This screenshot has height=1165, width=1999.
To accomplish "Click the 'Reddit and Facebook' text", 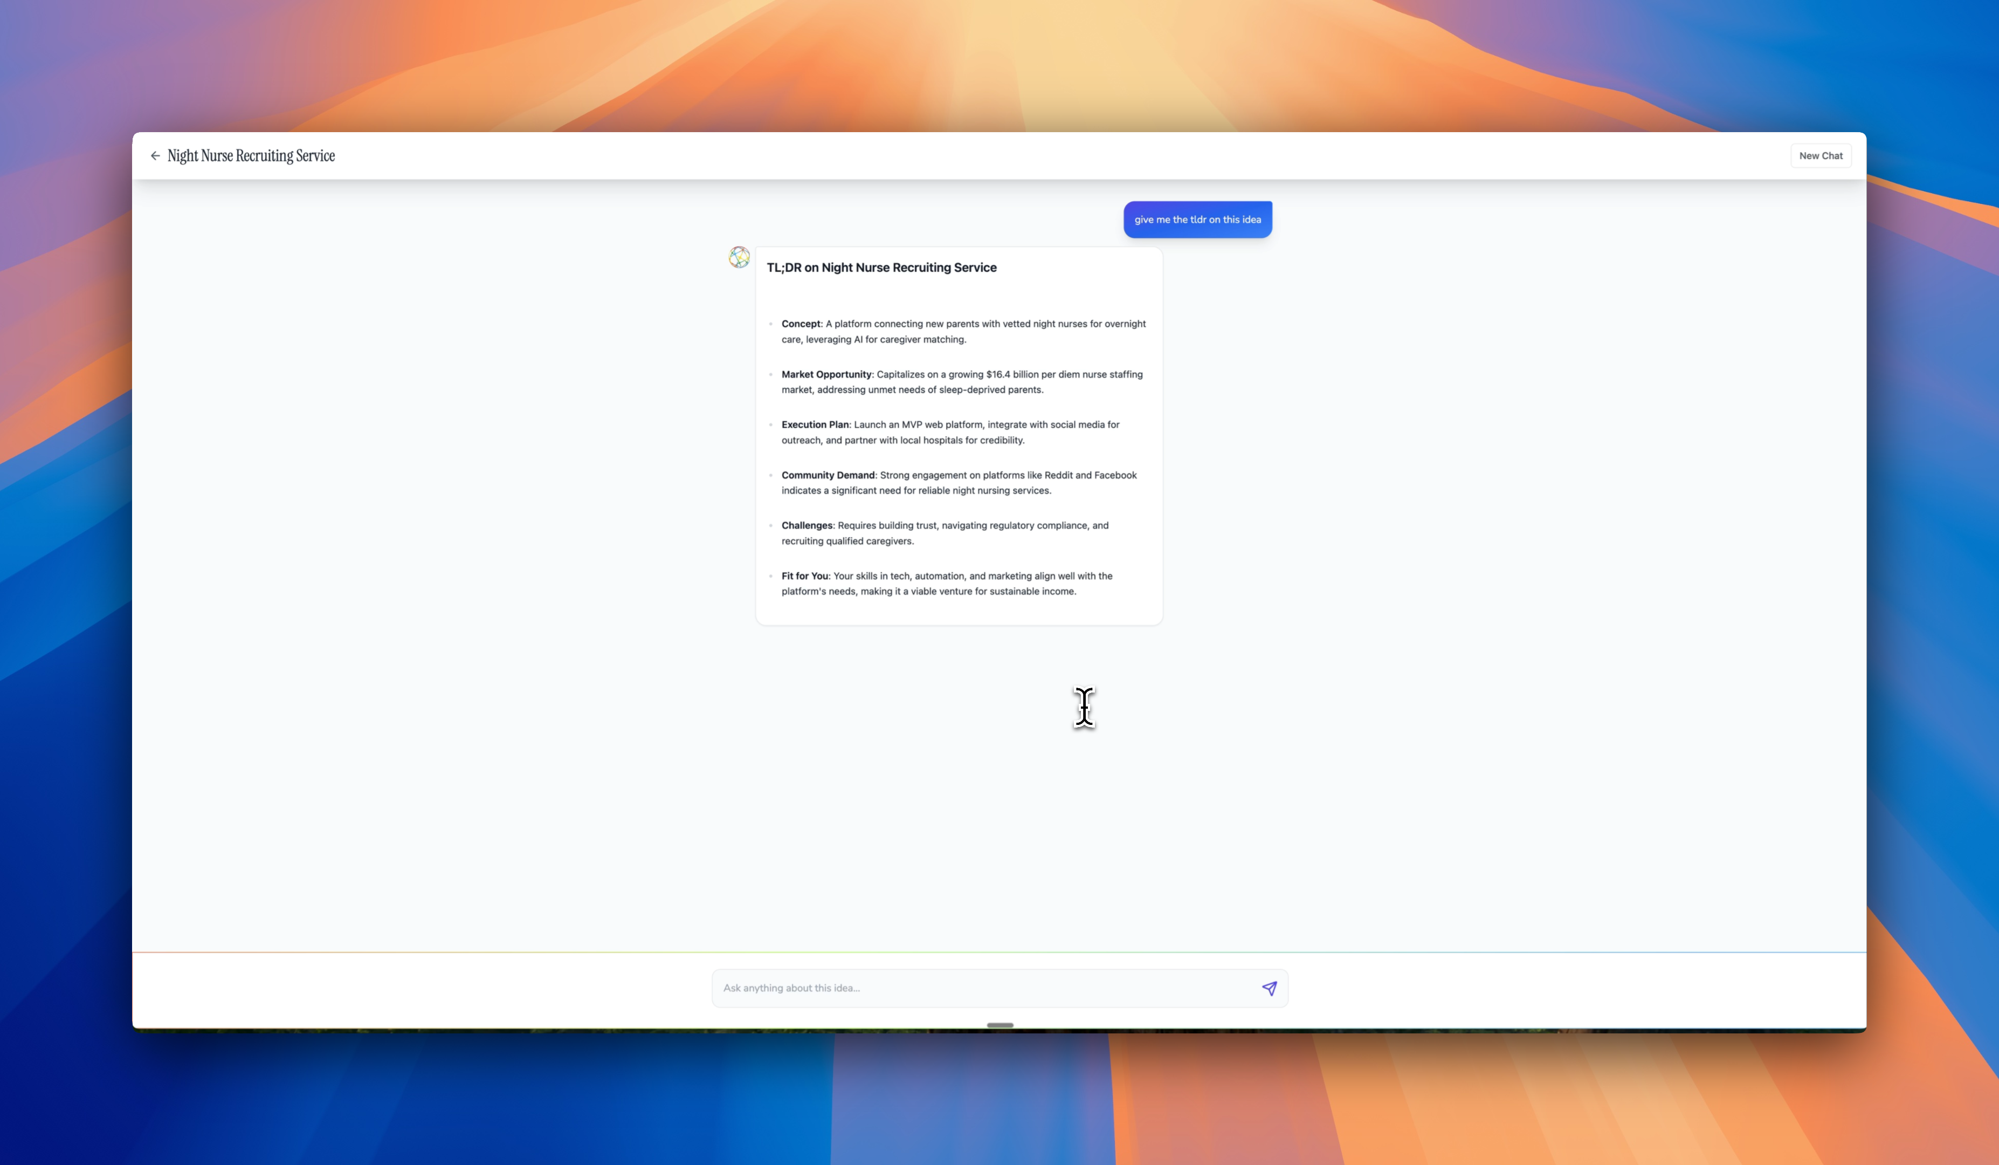I will tap(1090, 475).
